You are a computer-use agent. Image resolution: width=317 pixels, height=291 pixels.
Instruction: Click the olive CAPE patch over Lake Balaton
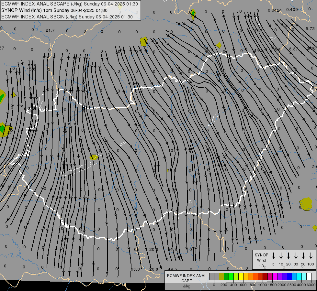[x=94, y=157]
